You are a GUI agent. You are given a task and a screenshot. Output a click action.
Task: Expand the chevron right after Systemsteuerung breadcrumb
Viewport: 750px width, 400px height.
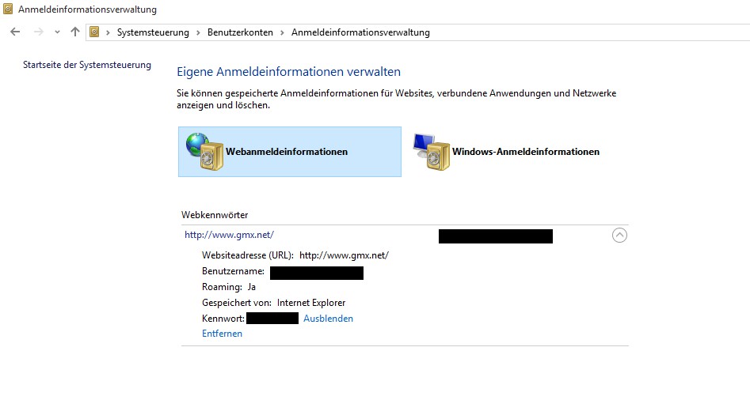click(198, 32)
